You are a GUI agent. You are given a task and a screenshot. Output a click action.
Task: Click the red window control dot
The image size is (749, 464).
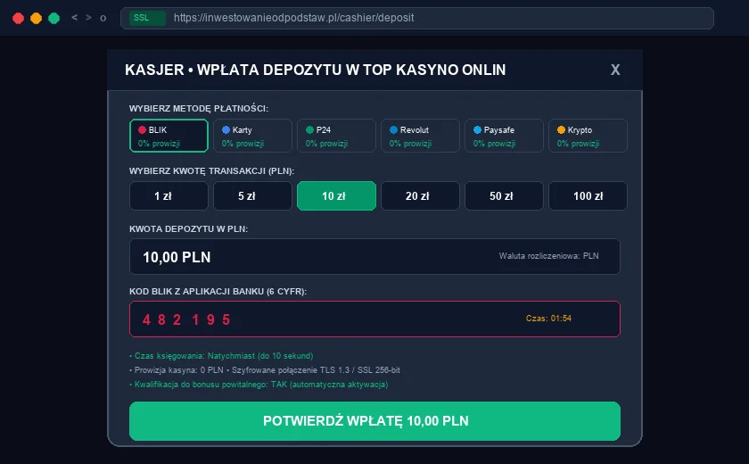(18, 18)
